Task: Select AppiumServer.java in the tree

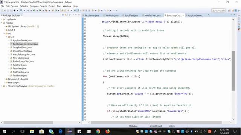Action: [x=22, y=40]
